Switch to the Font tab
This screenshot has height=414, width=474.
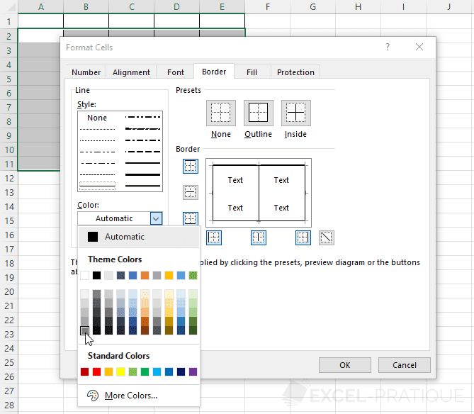(176, 72)
